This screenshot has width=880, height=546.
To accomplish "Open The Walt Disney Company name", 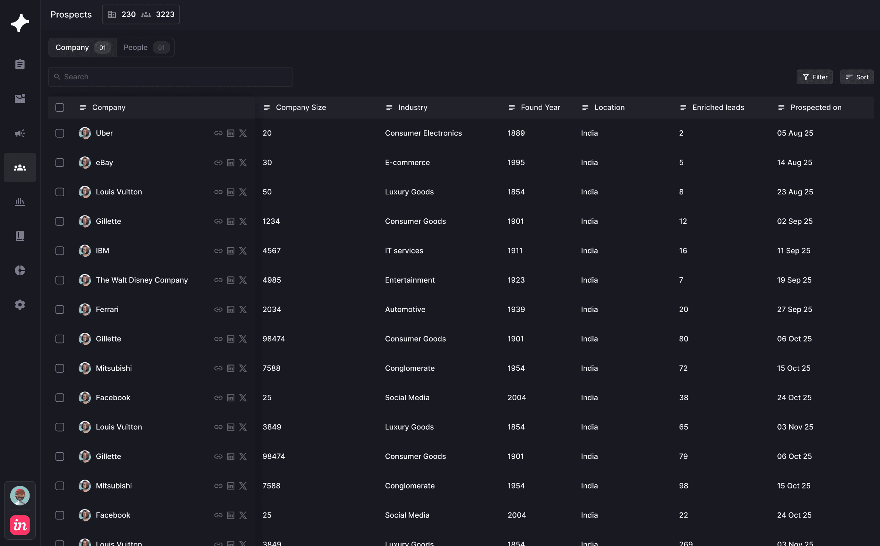I will click(x=142, y=280).
